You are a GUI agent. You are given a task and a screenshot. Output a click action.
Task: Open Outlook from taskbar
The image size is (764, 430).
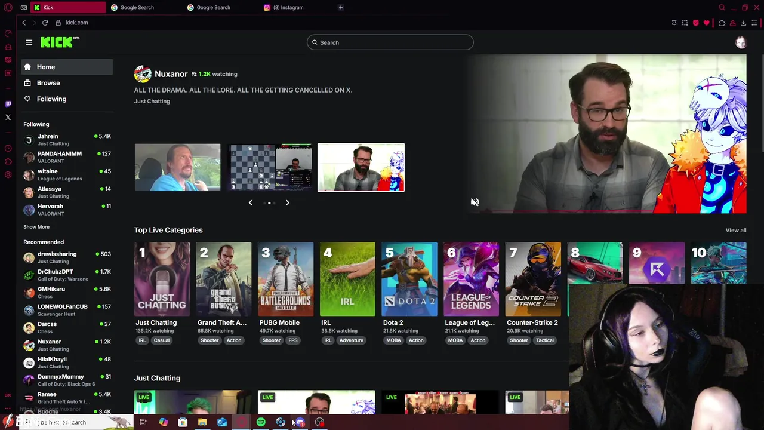tap(222, 422)
